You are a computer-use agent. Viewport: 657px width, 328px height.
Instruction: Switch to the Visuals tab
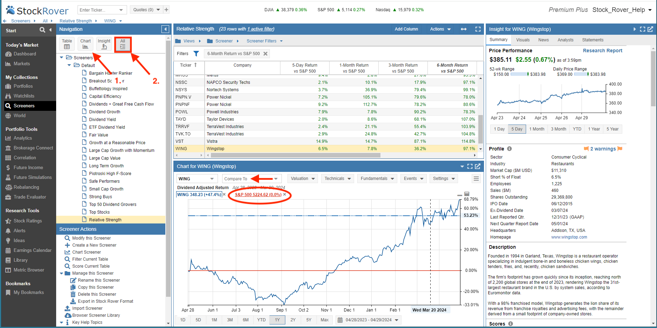point(523,40)
